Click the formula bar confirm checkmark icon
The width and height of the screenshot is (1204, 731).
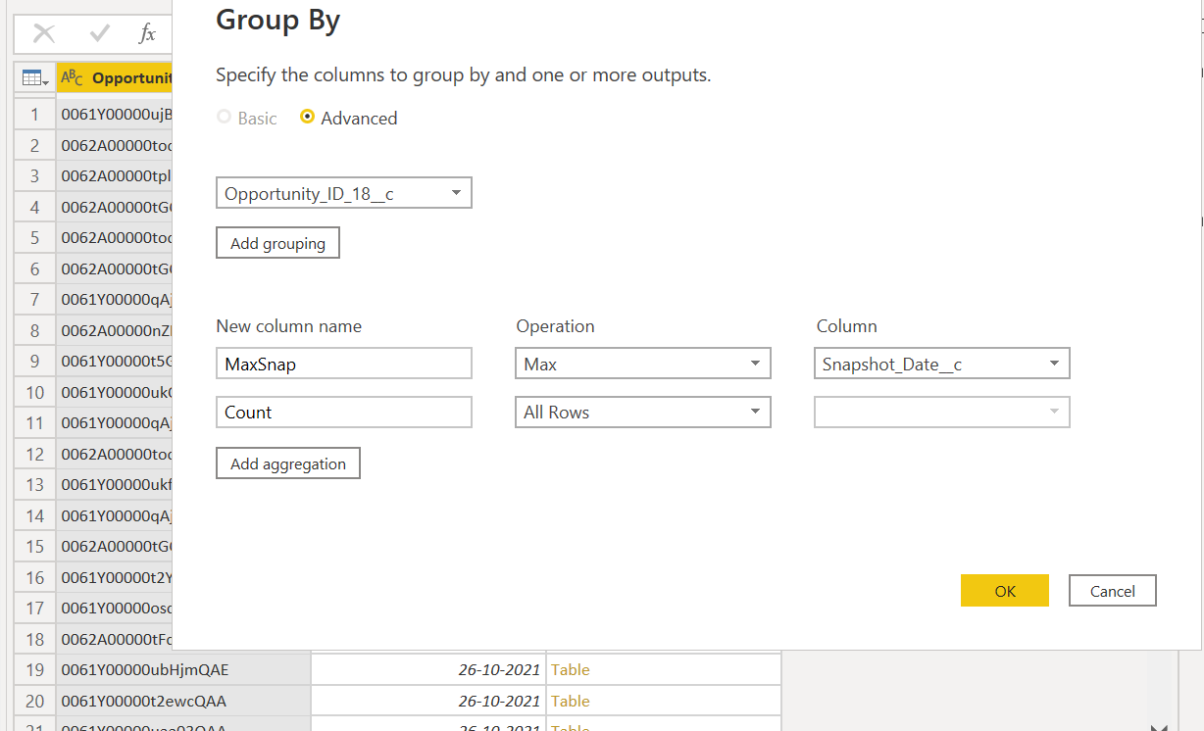(x=99, y=33)
